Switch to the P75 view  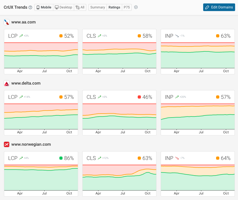[126, 7]
